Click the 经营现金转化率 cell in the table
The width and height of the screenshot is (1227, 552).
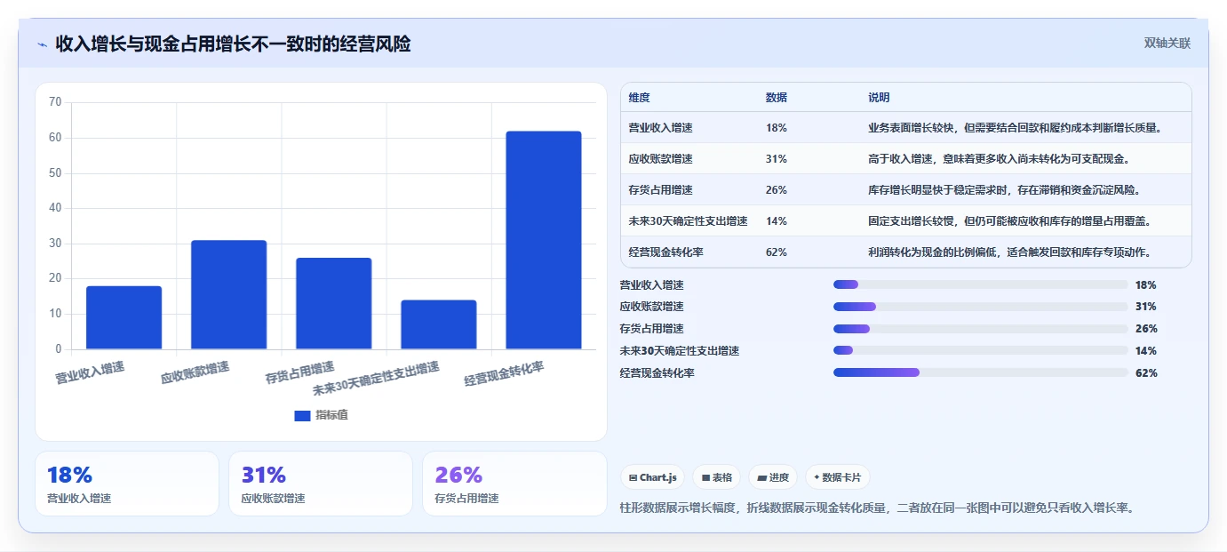point(665,252)
